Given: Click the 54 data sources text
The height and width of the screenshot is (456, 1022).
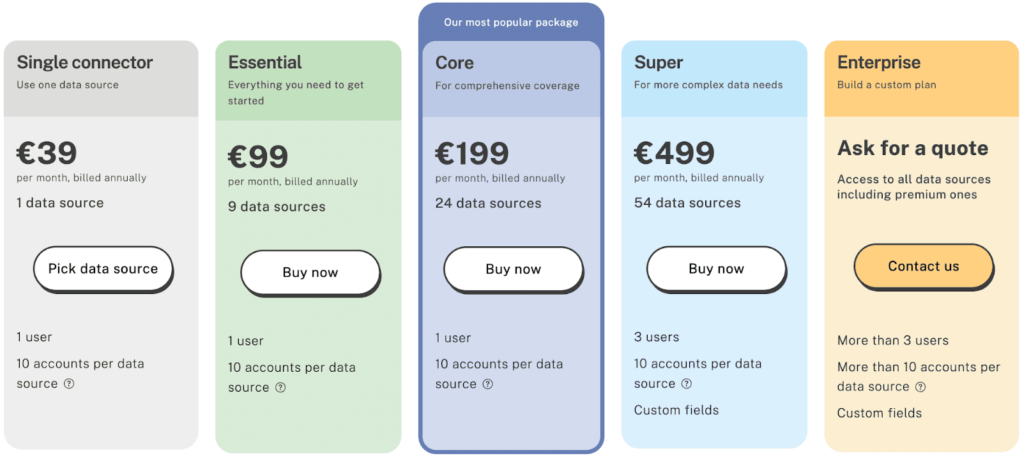Looking at the screenshot, I should point(687,203).
